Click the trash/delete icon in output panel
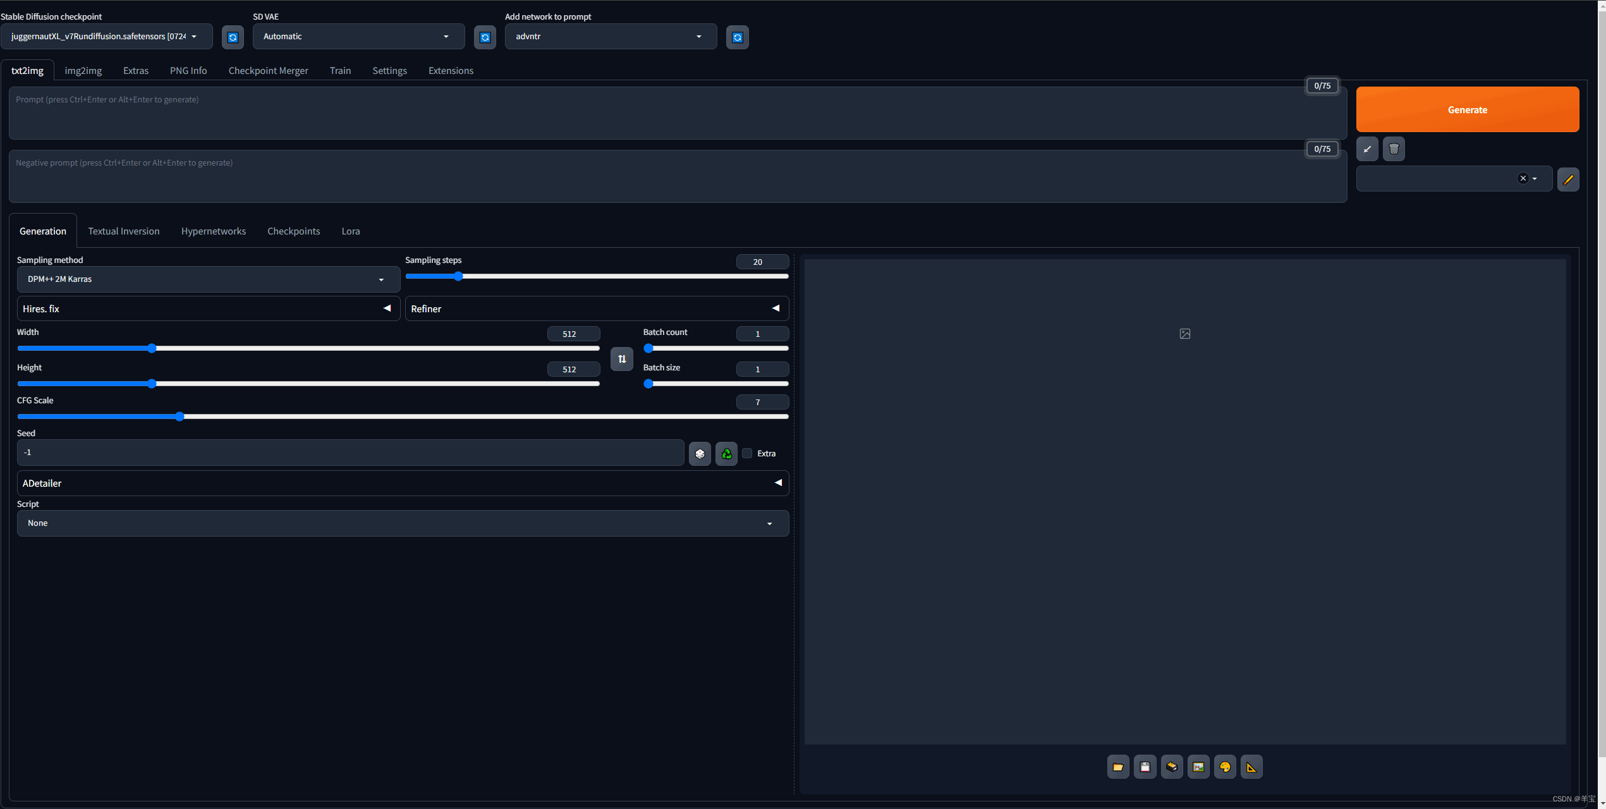The image size is (1606, 809). click(1392, 149)
